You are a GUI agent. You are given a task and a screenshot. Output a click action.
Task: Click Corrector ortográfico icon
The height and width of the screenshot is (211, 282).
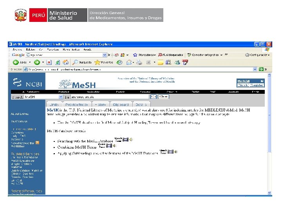click(x=189, y=55)
